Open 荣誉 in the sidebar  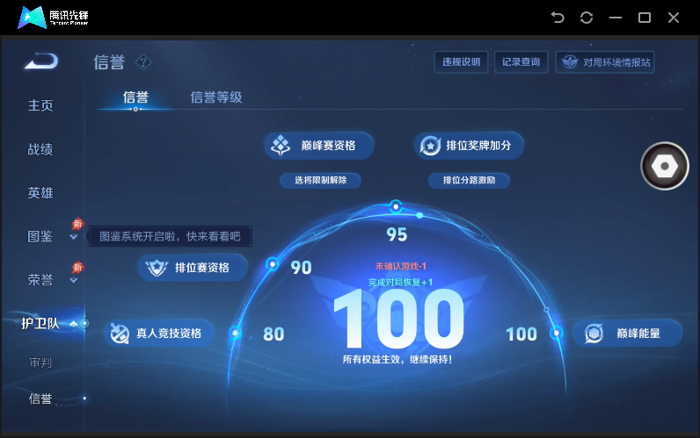[x=40, y=280]
